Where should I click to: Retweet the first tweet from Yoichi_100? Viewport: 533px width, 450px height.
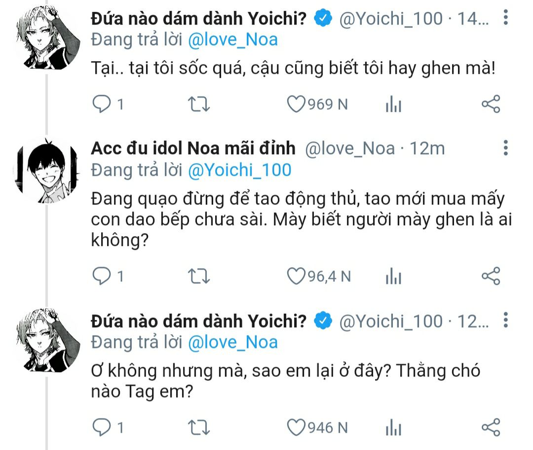coord(200,104)
